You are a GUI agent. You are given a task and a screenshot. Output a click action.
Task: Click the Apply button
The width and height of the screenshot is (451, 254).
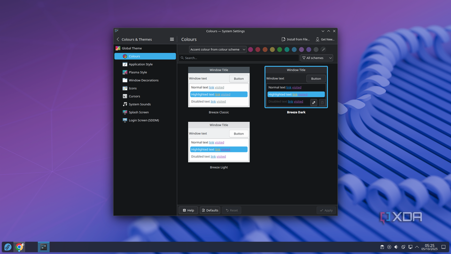tap(326, 210)
